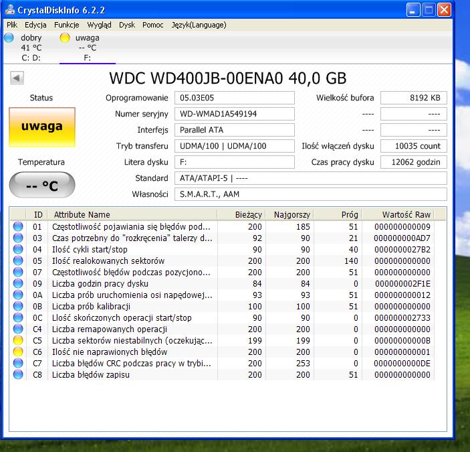Click the power-on count '10035 count'
470x452 pixels.
pyautogui.click(x=414, y=146)
